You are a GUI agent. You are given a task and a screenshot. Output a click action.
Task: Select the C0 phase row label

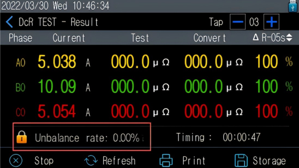pos(20,112)
